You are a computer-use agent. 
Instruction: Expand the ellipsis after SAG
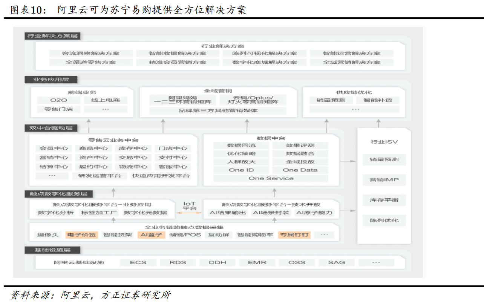(x=376, y=262)
